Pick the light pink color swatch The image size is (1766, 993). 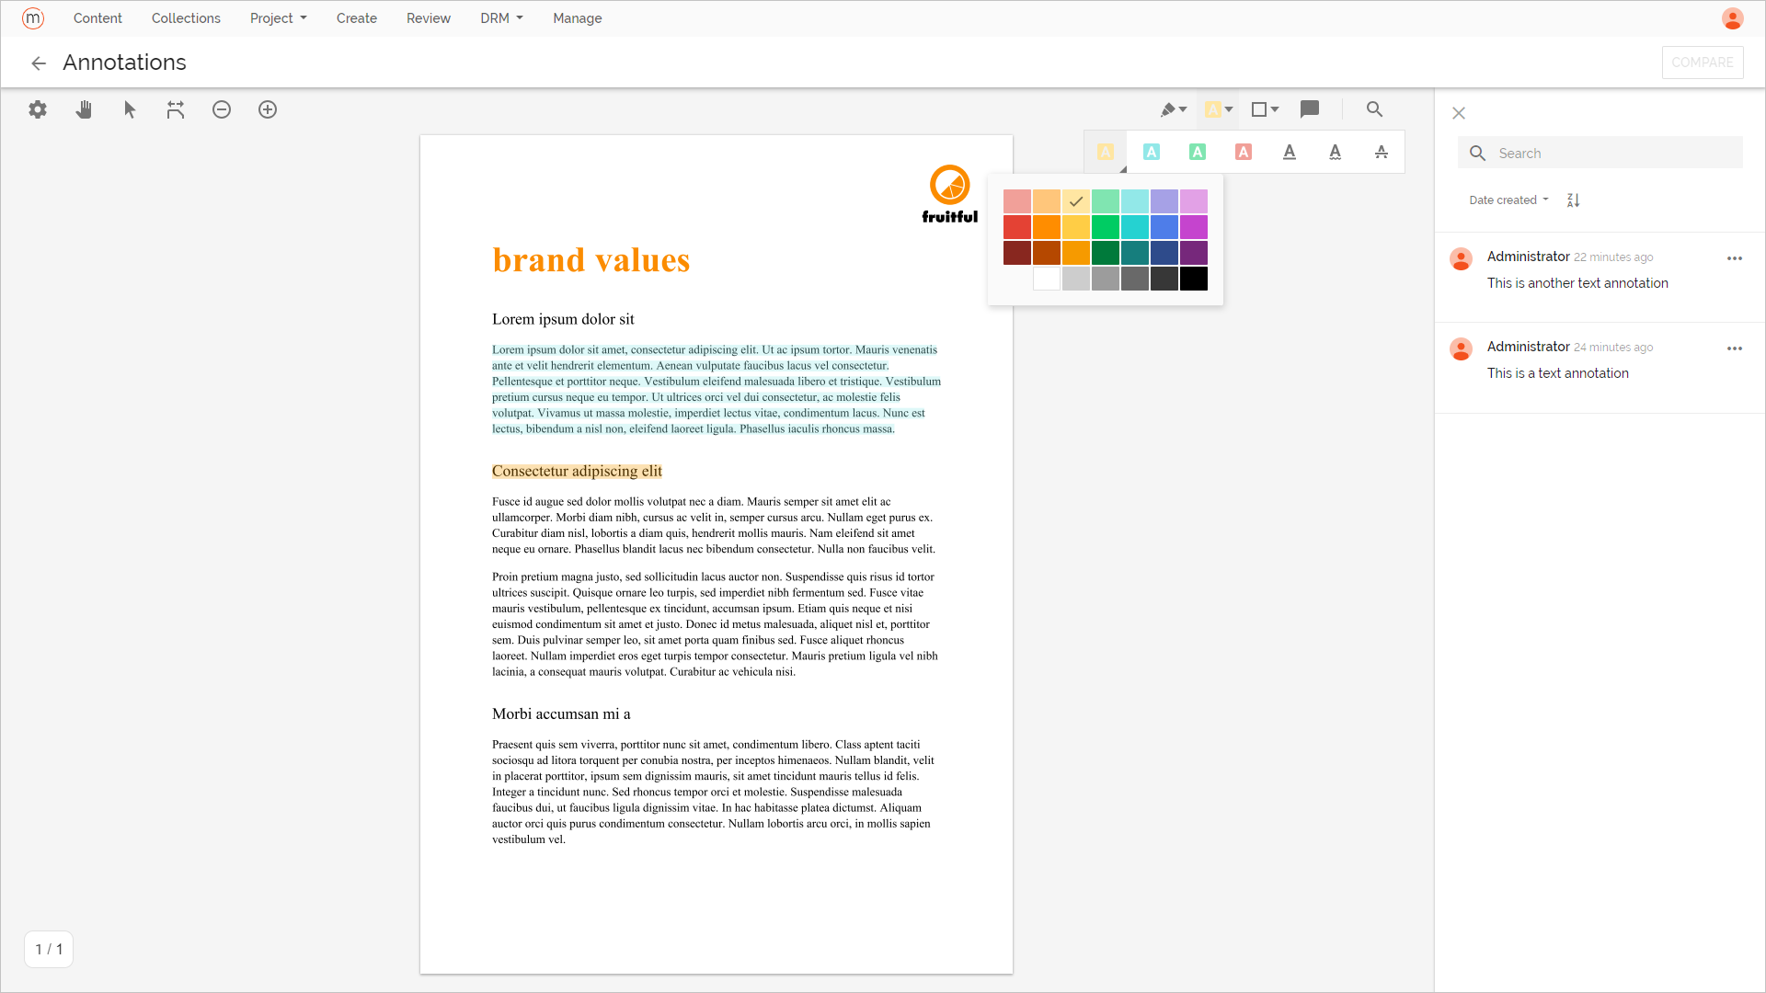click(x=1017, y=201)
